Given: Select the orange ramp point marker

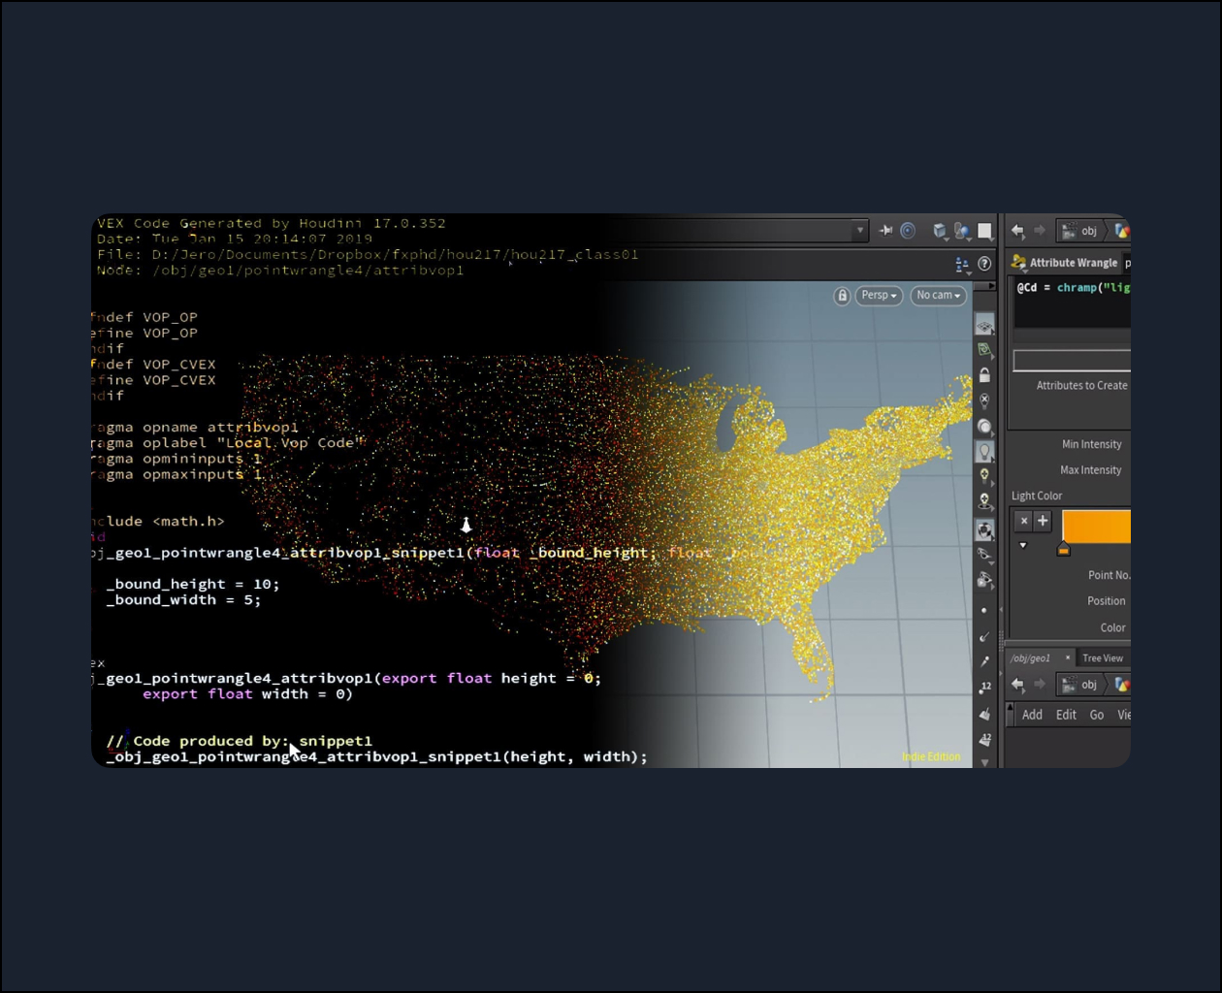Looking at the screenshot, I should (x=1063, y=550).
